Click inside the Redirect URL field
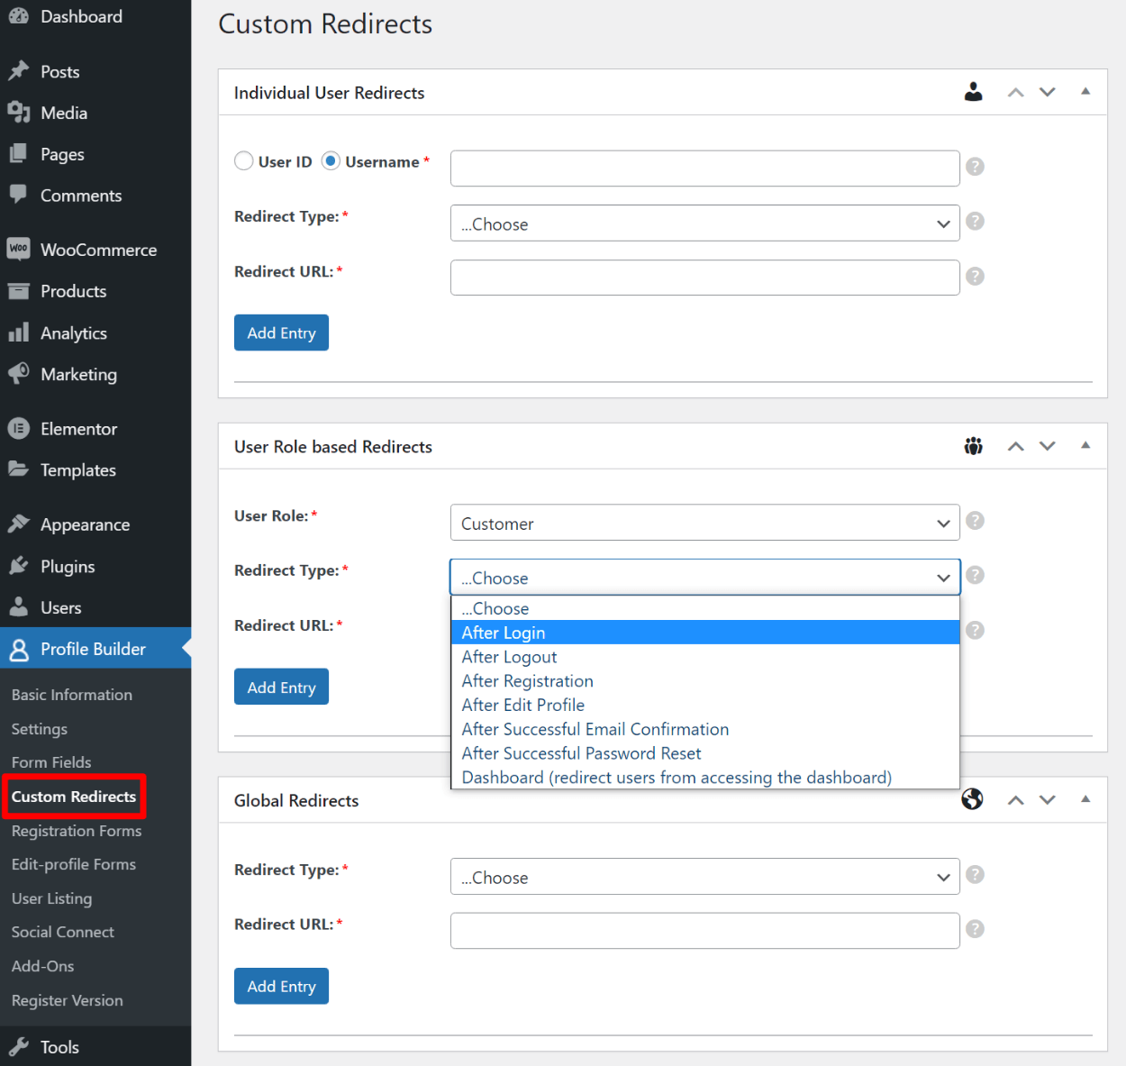Viewport: 1126px width, 1066px height. pos(704,277)
